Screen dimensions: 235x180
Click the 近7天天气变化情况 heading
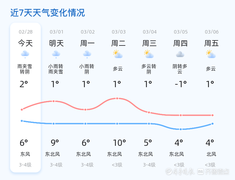[48, 13]
